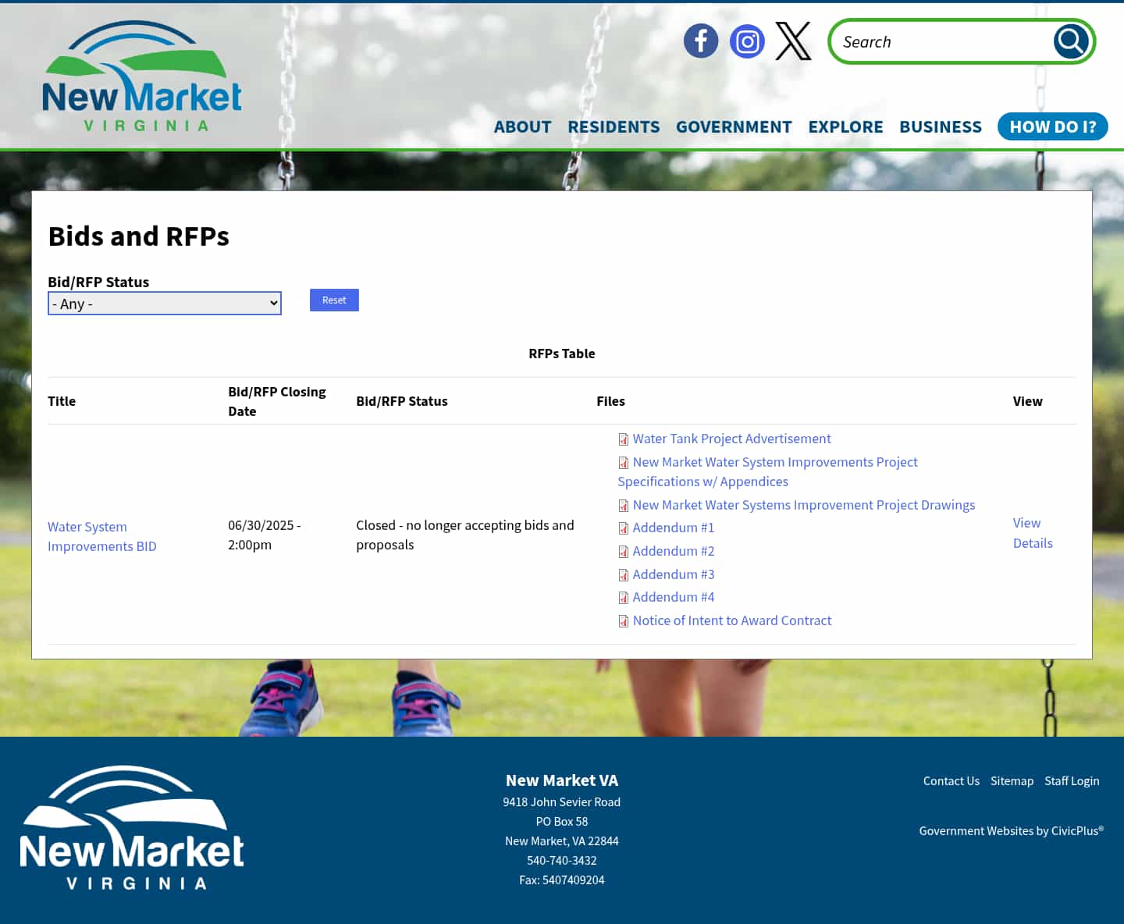Open the Addendum #2 file link
This screenshot has height=924, width=1124.
674,551
